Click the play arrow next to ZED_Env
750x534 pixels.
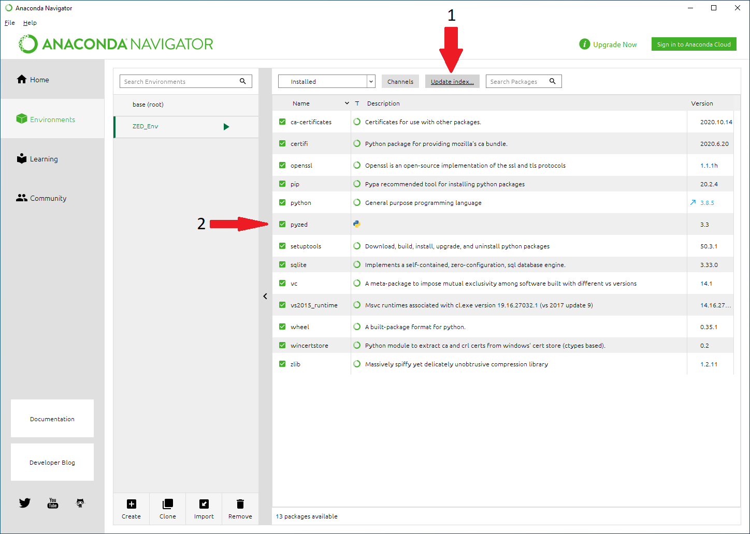[226, 127]
